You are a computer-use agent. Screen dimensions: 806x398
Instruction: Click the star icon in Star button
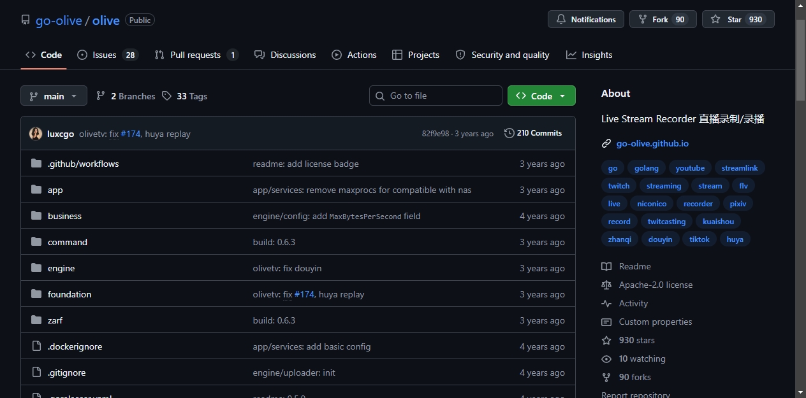tap(715, 20)
